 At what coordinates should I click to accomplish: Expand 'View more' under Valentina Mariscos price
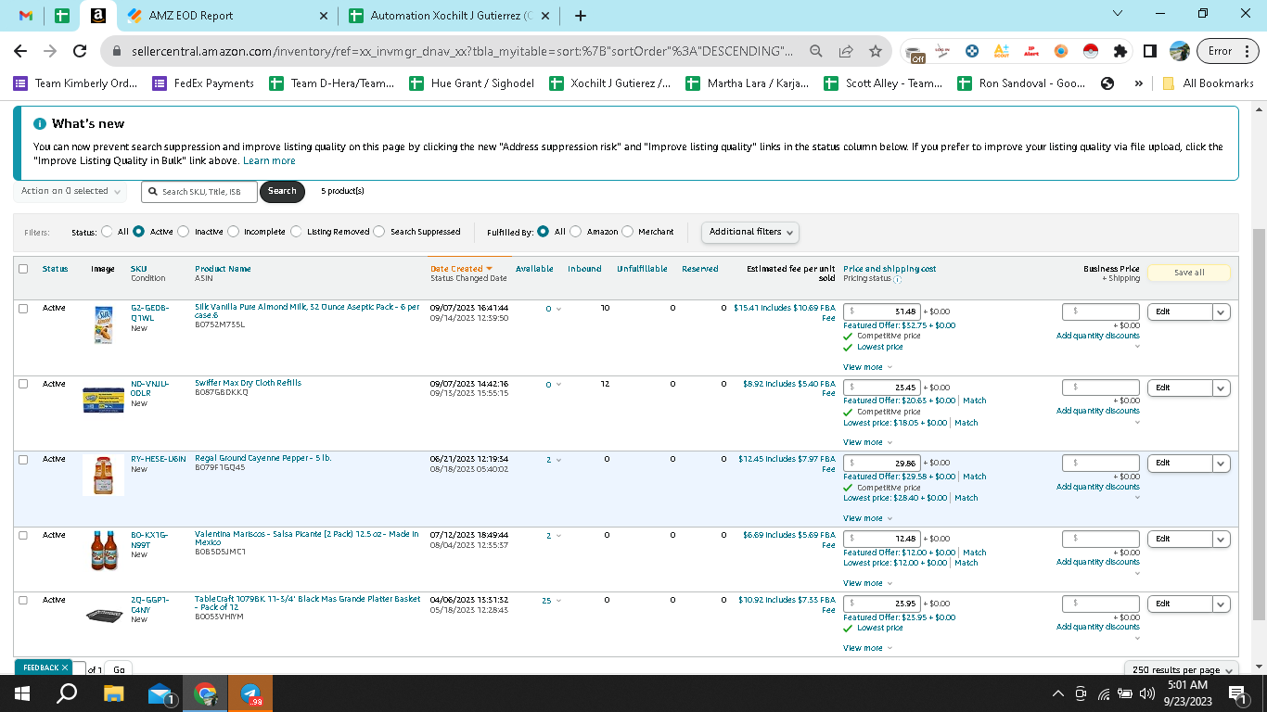coord(867,583)
